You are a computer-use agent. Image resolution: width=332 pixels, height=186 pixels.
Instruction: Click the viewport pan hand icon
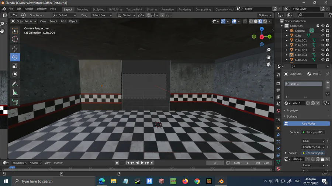tap(269, 57)
